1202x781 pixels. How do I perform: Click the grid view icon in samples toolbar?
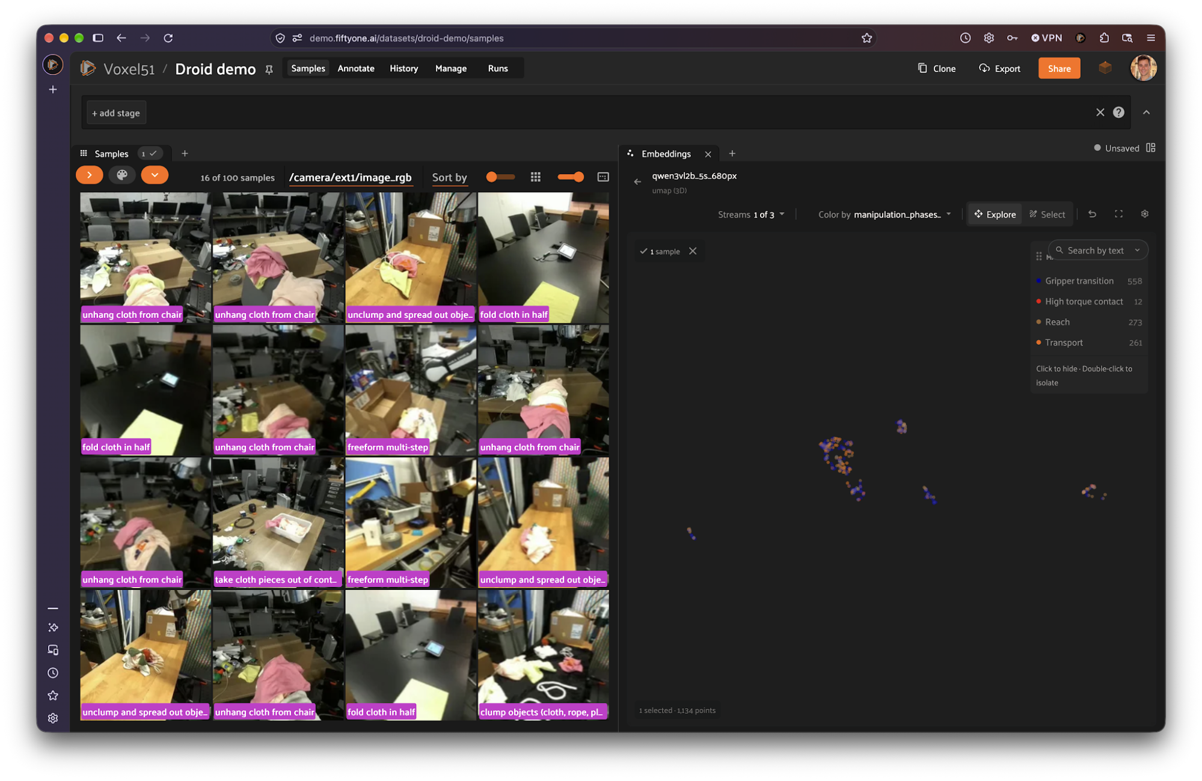(535, 177)
